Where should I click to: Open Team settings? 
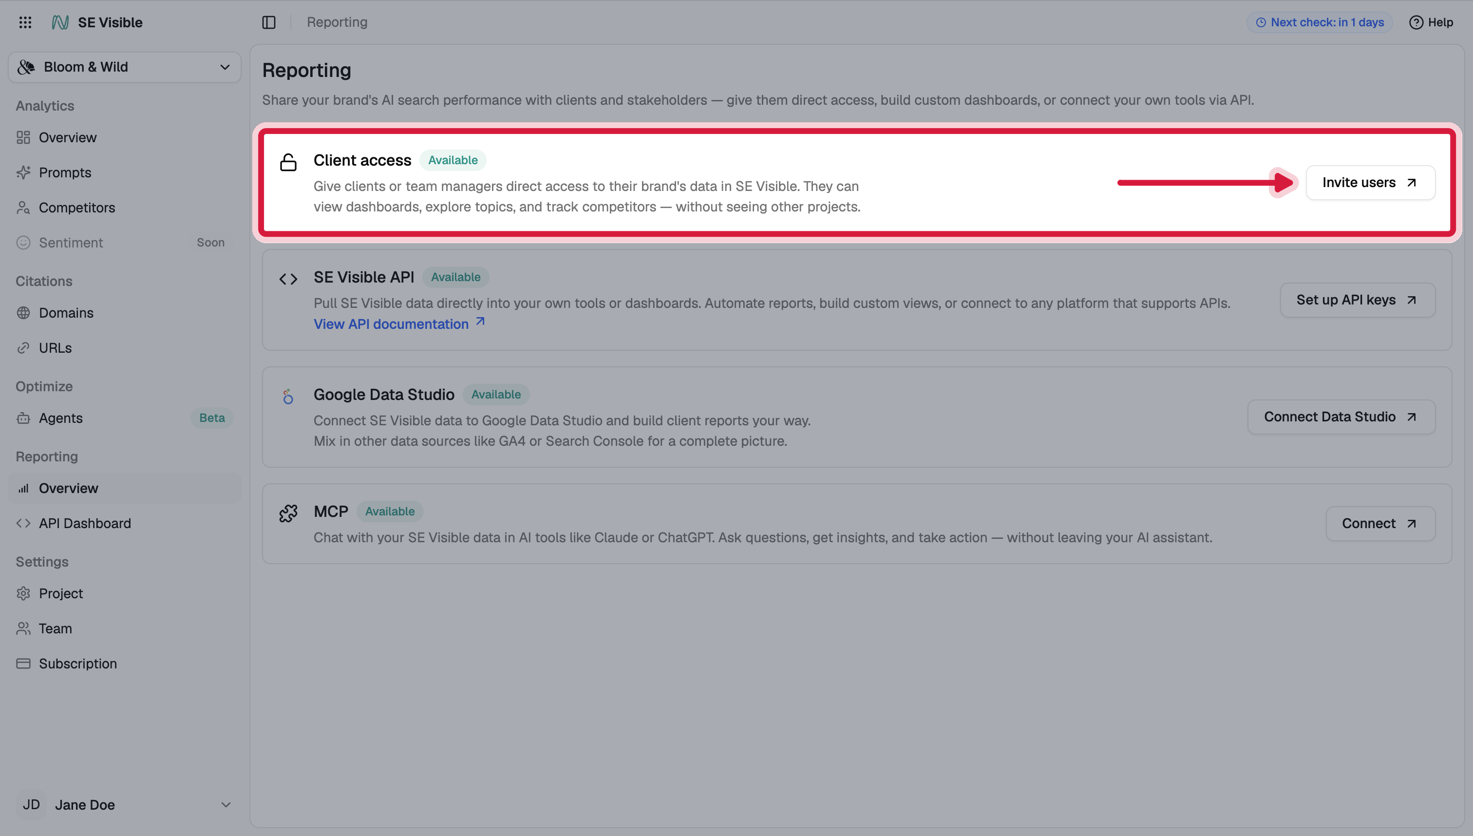click(x=125, y=628)
